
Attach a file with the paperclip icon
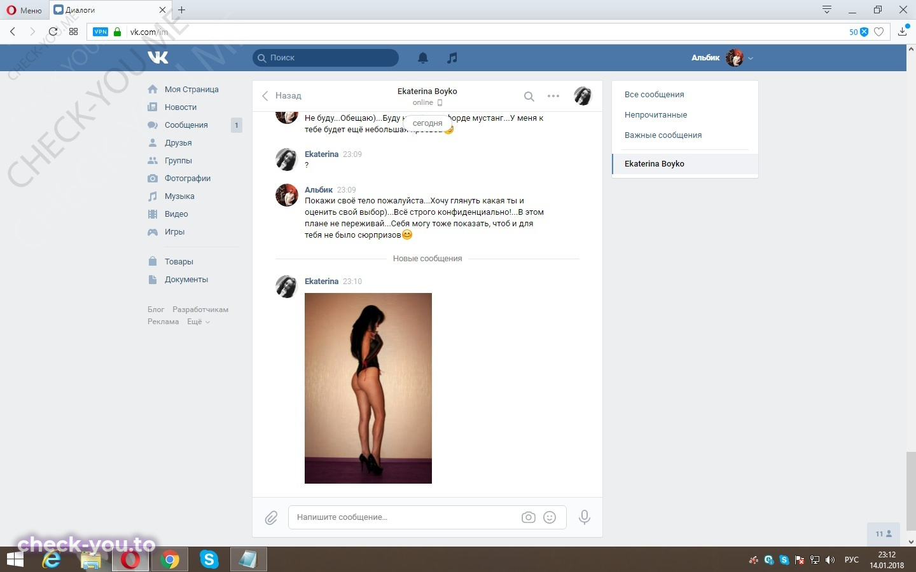pyautogui.click(x=271, y=518)
